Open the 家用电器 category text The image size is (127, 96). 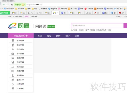(x=20, y=41)
